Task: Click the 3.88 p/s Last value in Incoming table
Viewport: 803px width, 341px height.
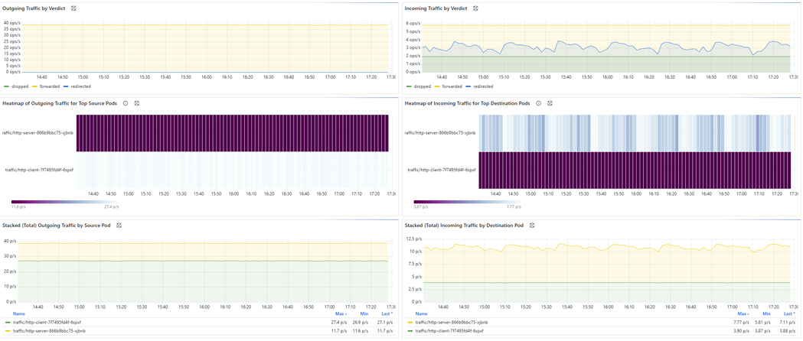Action: [x=789, y=331]
